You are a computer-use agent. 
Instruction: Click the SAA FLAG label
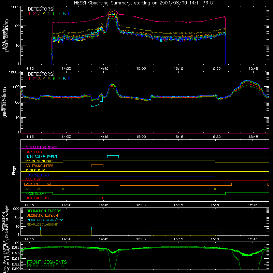tap(33, 179)
